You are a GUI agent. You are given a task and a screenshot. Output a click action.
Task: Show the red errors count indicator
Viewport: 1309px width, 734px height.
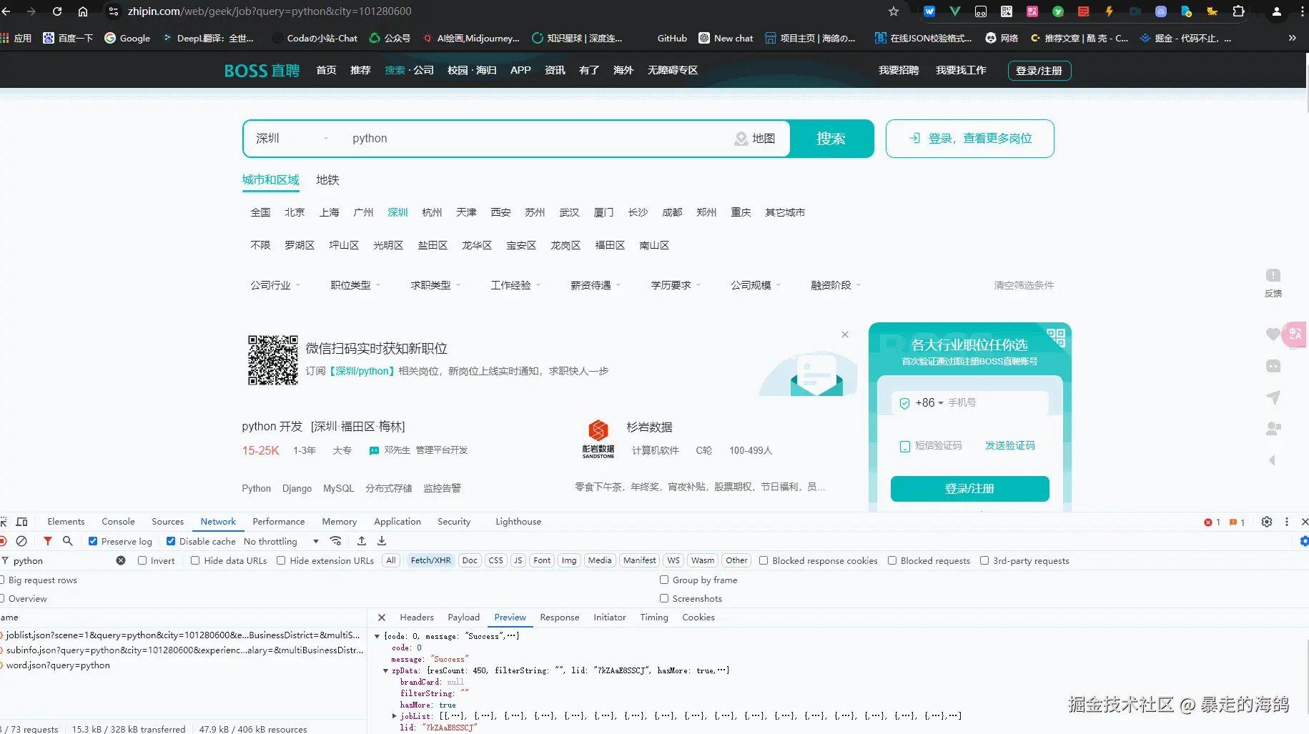(x=1212, y=522)
